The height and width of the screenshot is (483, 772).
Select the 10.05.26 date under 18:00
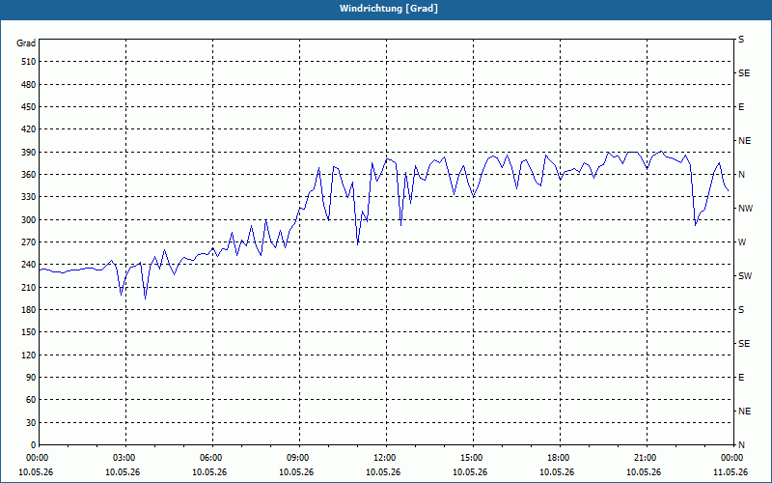[557, 472]
